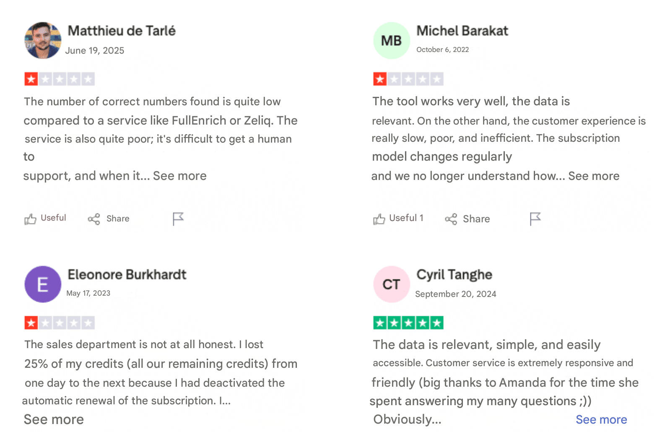Click Eleonore Burkhardt's purple E avatar
The image size is (660, 432).
click(x=43, y=284)
